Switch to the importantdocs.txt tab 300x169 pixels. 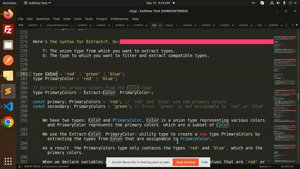coord(57,25)
